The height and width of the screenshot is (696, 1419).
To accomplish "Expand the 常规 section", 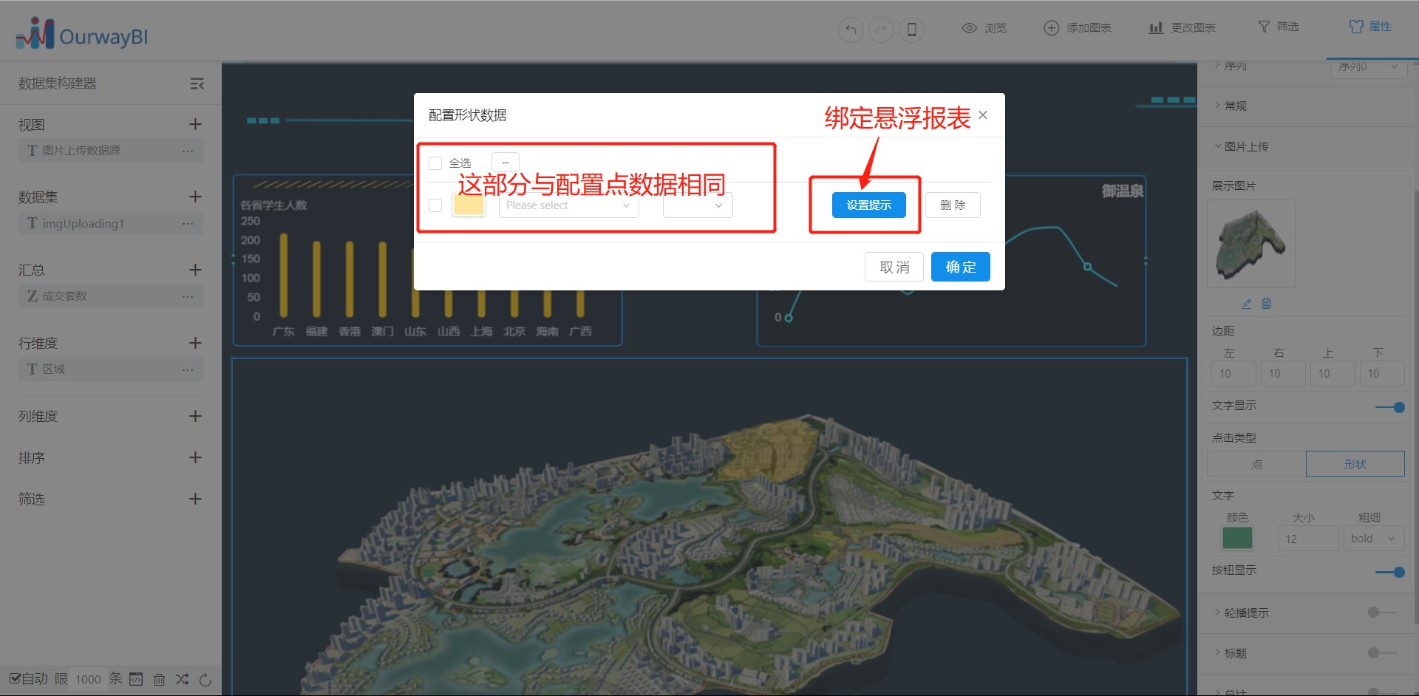I will point(1231,106).
